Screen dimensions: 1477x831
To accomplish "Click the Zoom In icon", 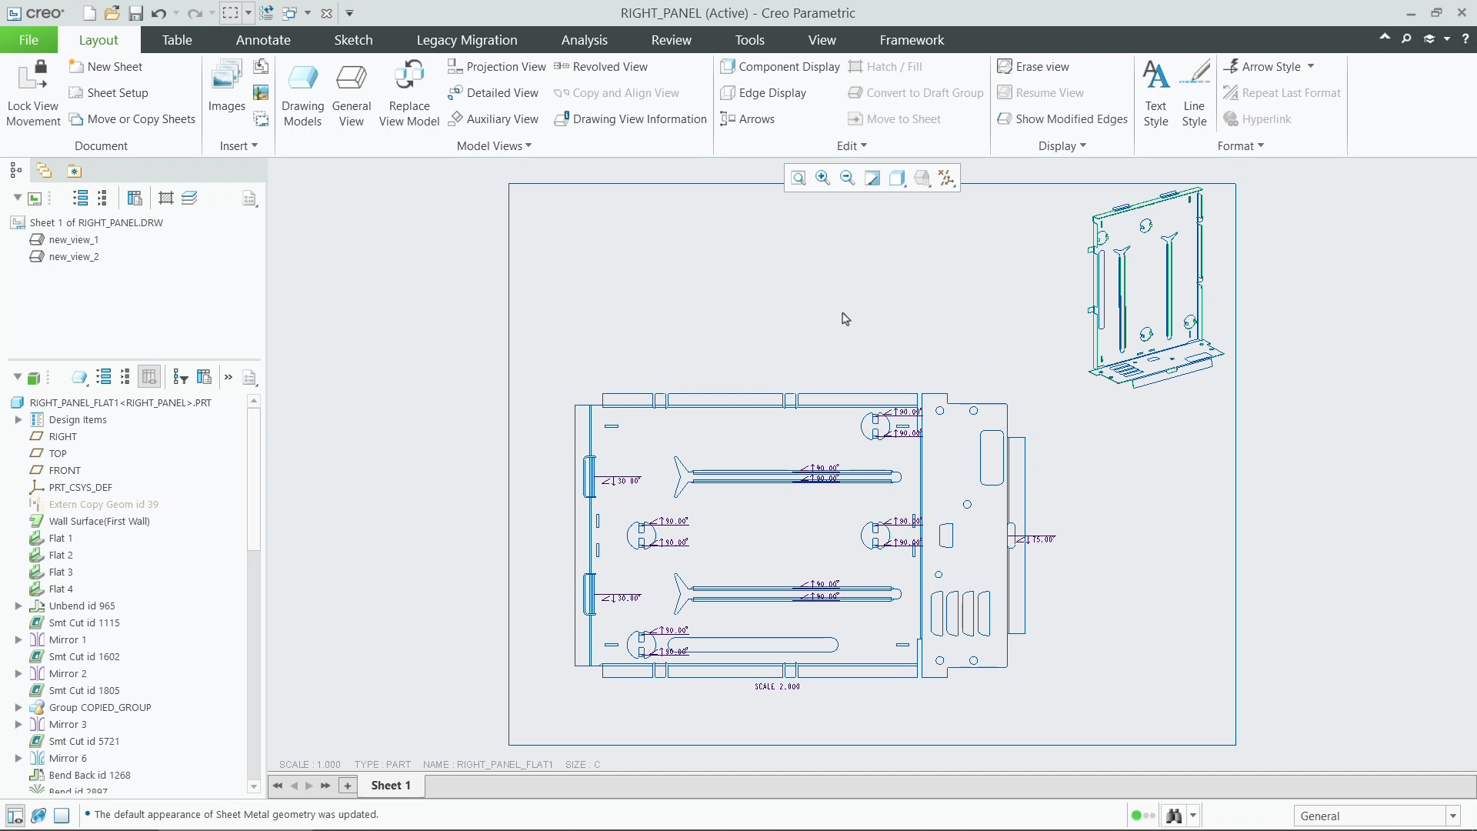I will [x=823, y=179].
